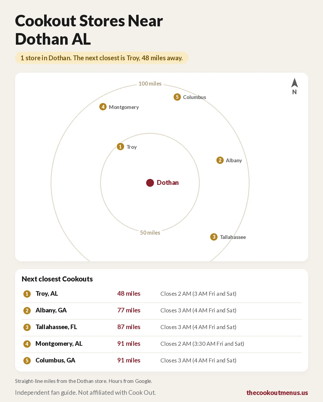
Task: Select Albany, GA in the list
Action: pos(51,310)
